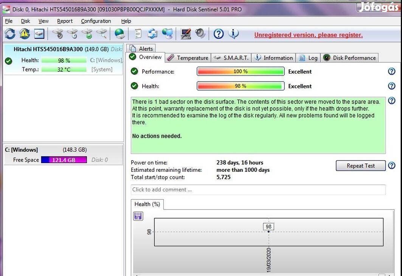Screen dimensions: 402x276
Task: Click the Free Space 121.4 GB bar
Action: [64, 160]
